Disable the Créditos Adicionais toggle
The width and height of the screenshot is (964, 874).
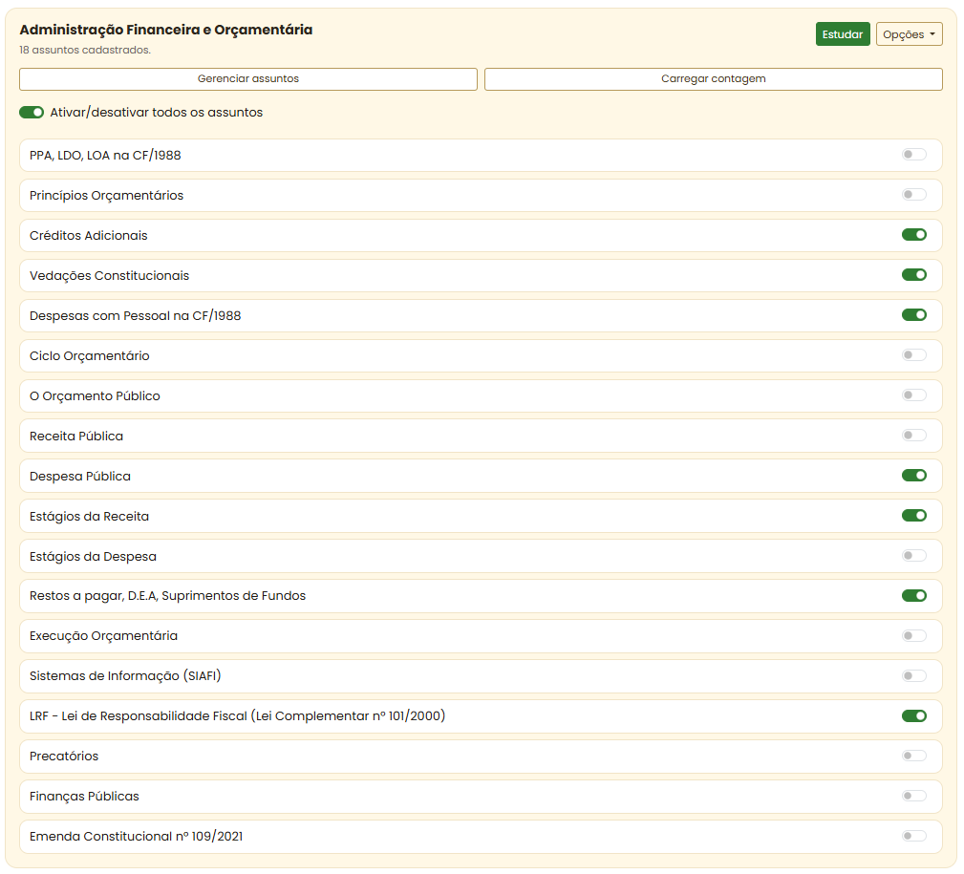[x=913, y=235]
